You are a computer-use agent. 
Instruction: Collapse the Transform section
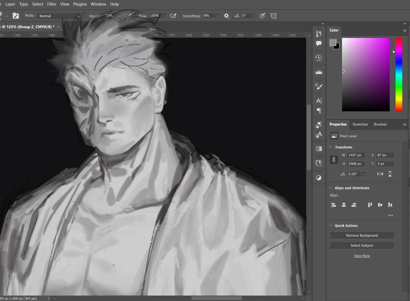(330, 147)
